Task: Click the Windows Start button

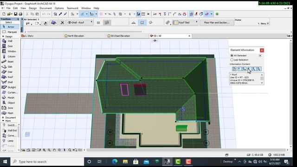Action: tap(5, 162)
